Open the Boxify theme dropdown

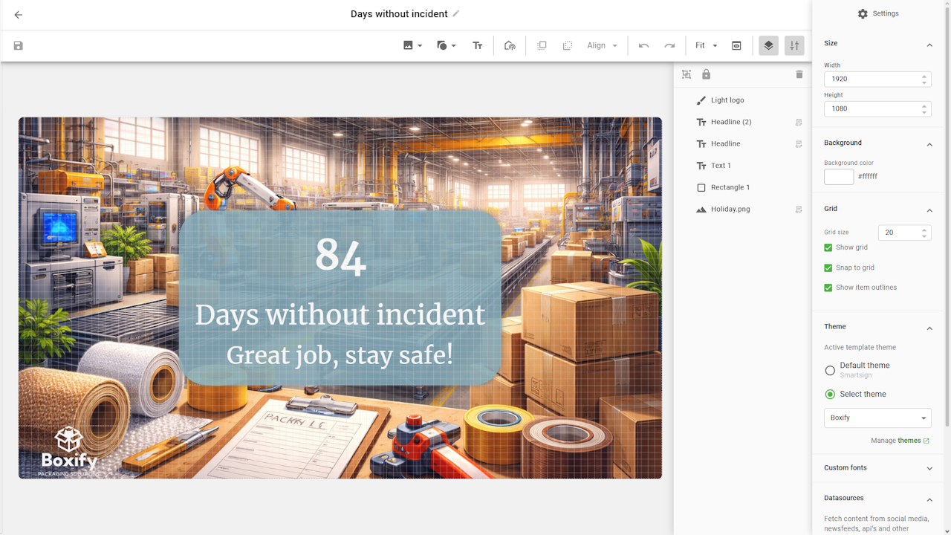877,418
